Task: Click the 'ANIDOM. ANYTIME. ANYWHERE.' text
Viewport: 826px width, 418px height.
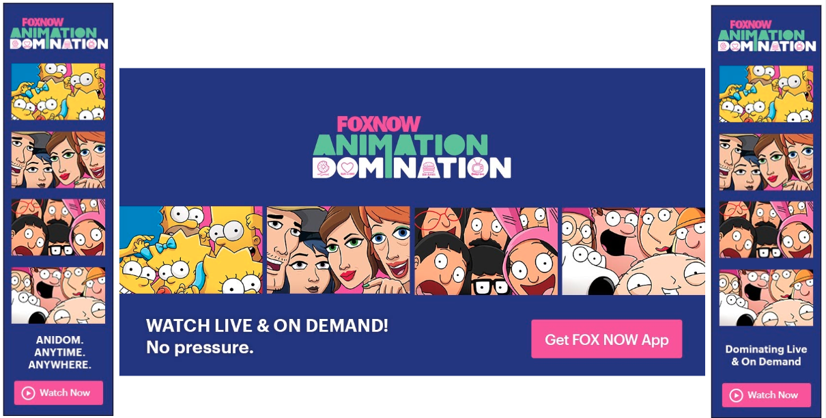Action: point(59,352)
